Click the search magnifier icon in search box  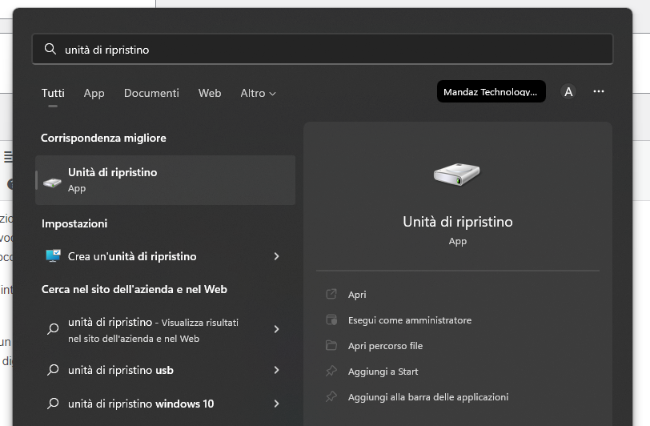click(50, 50)
